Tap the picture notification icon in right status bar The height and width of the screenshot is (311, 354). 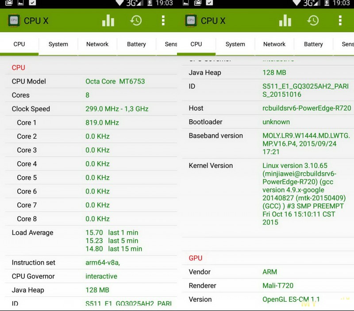click(186, 3)
